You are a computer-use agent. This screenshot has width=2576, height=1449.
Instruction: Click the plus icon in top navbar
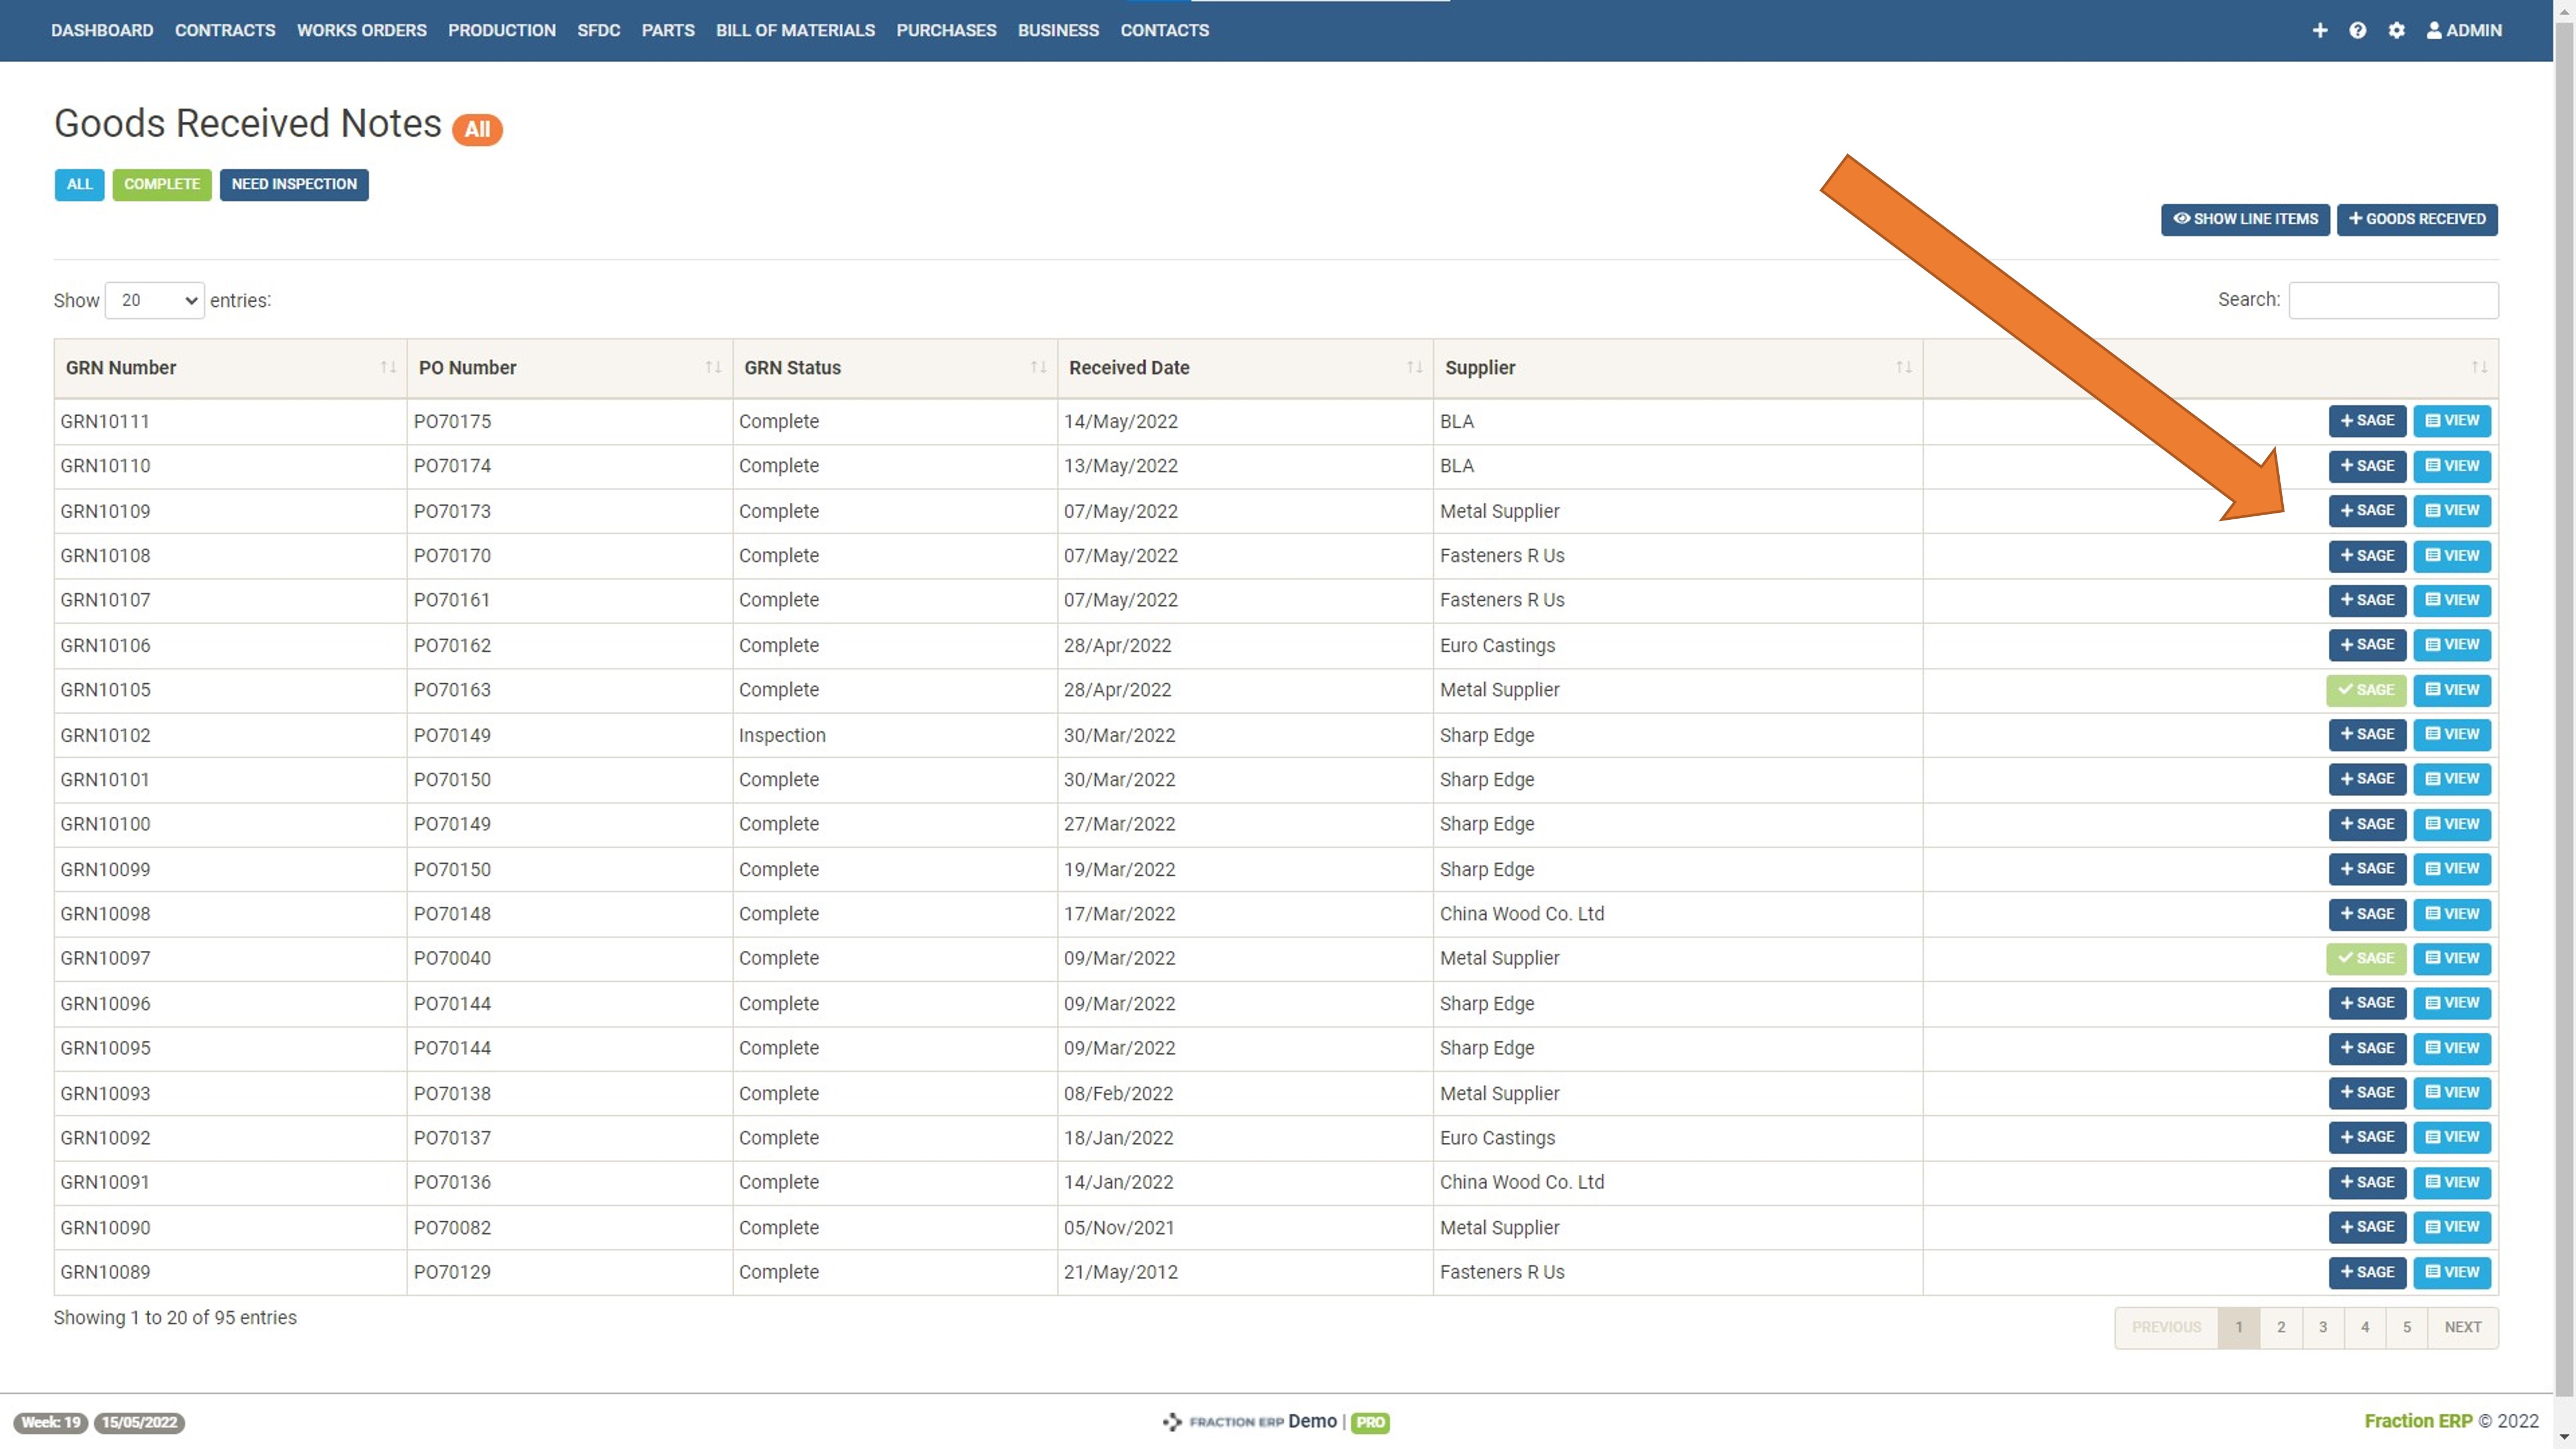[x=2319, y=30]
